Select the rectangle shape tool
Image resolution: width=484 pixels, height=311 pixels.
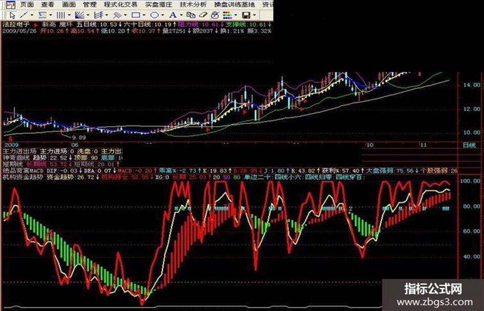(x=136, y=15)
